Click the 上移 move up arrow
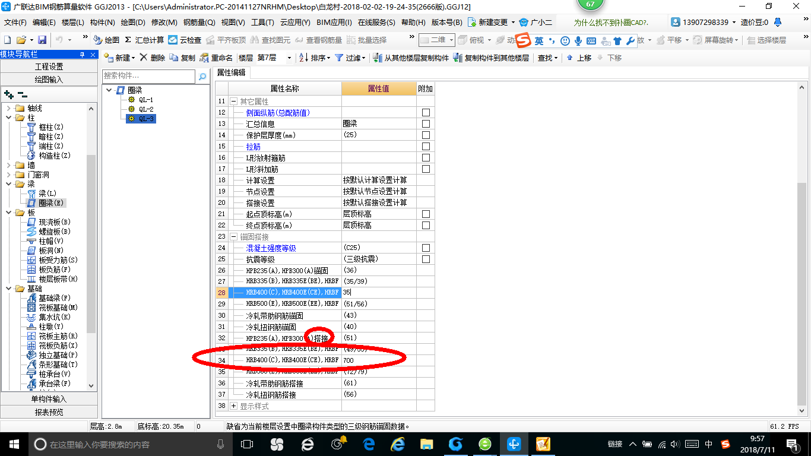Screen dimensions: 811x456 [570, 58]
